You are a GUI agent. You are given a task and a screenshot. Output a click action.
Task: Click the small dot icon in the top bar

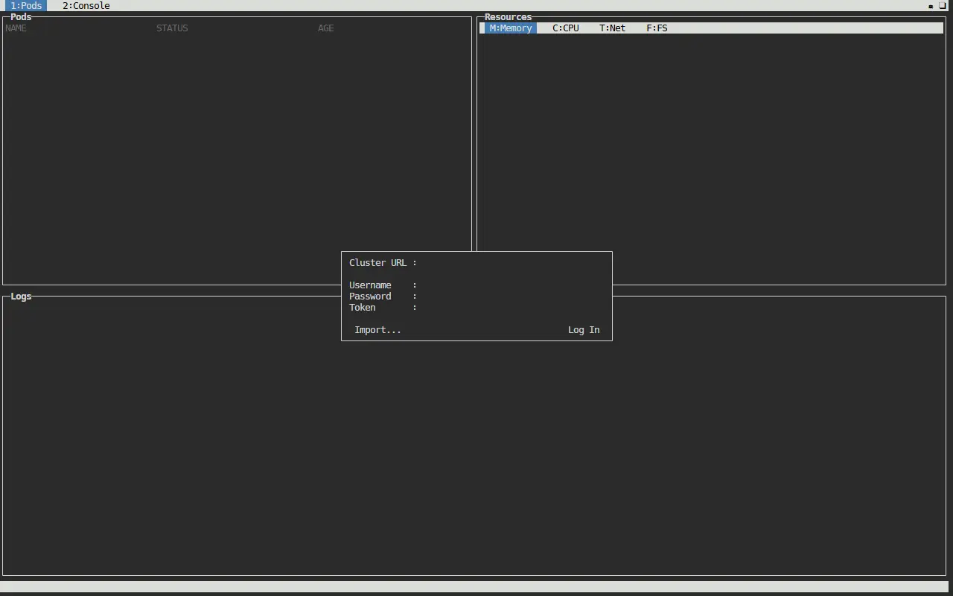(931, 6)
